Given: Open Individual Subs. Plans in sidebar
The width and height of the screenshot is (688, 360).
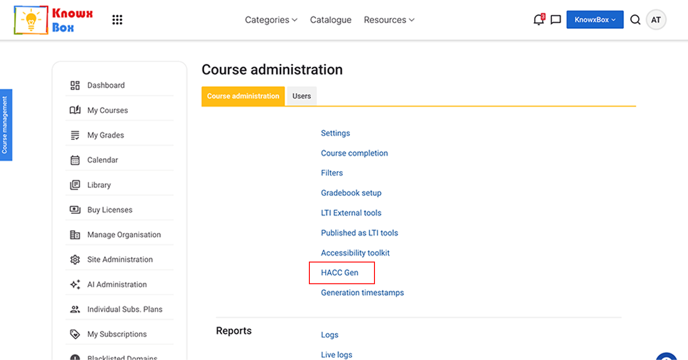Looking at the screenshot, I should tap(125, 310).
